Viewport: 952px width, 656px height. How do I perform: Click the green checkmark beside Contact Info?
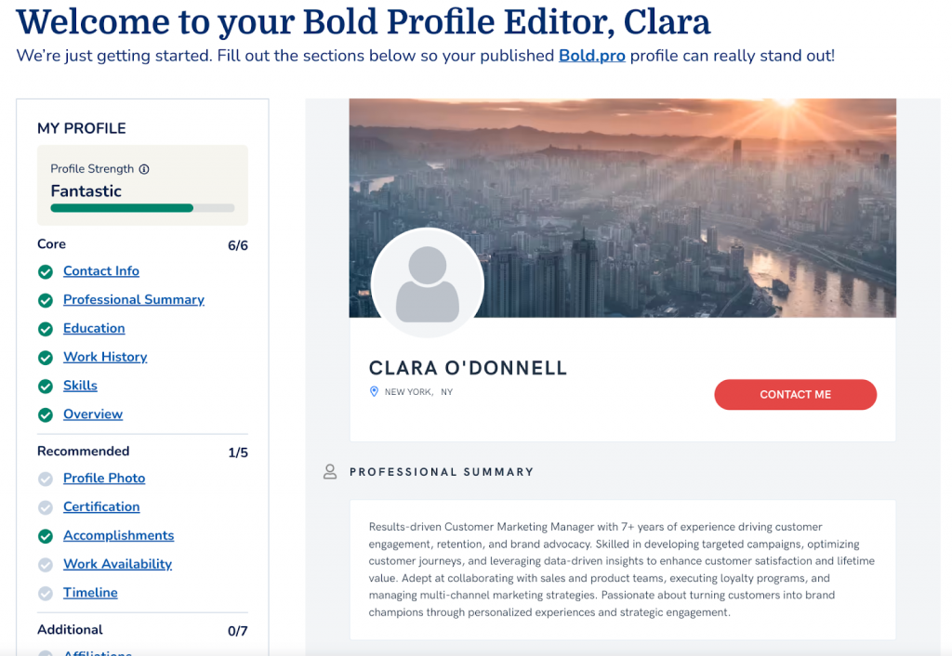[45, 272]
